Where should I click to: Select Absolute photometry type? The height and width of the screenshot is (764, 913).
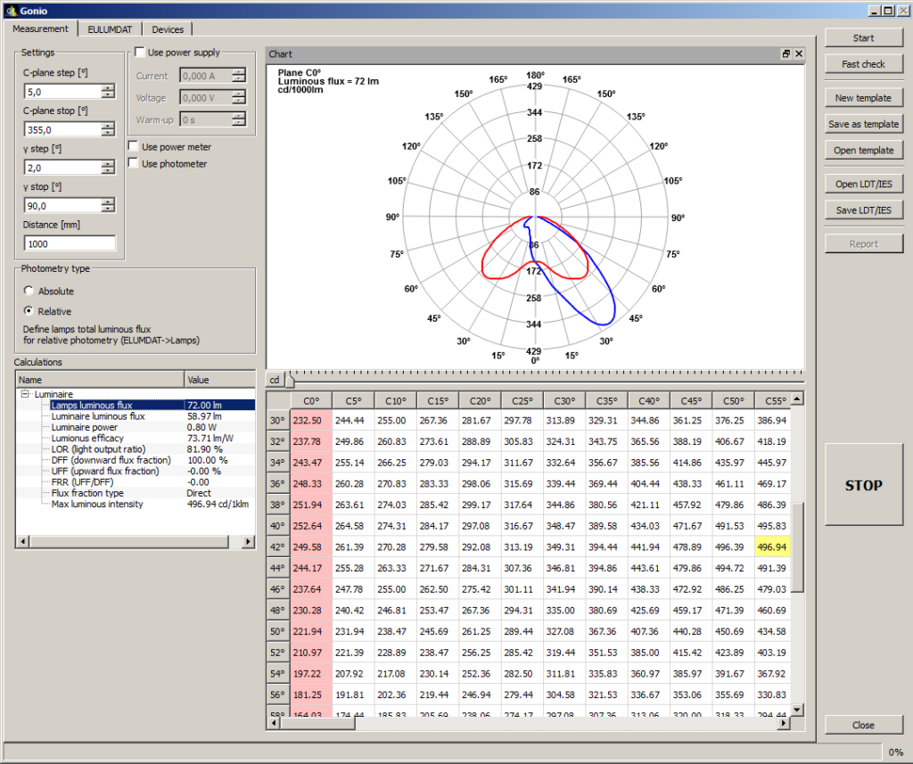point(29,292)
